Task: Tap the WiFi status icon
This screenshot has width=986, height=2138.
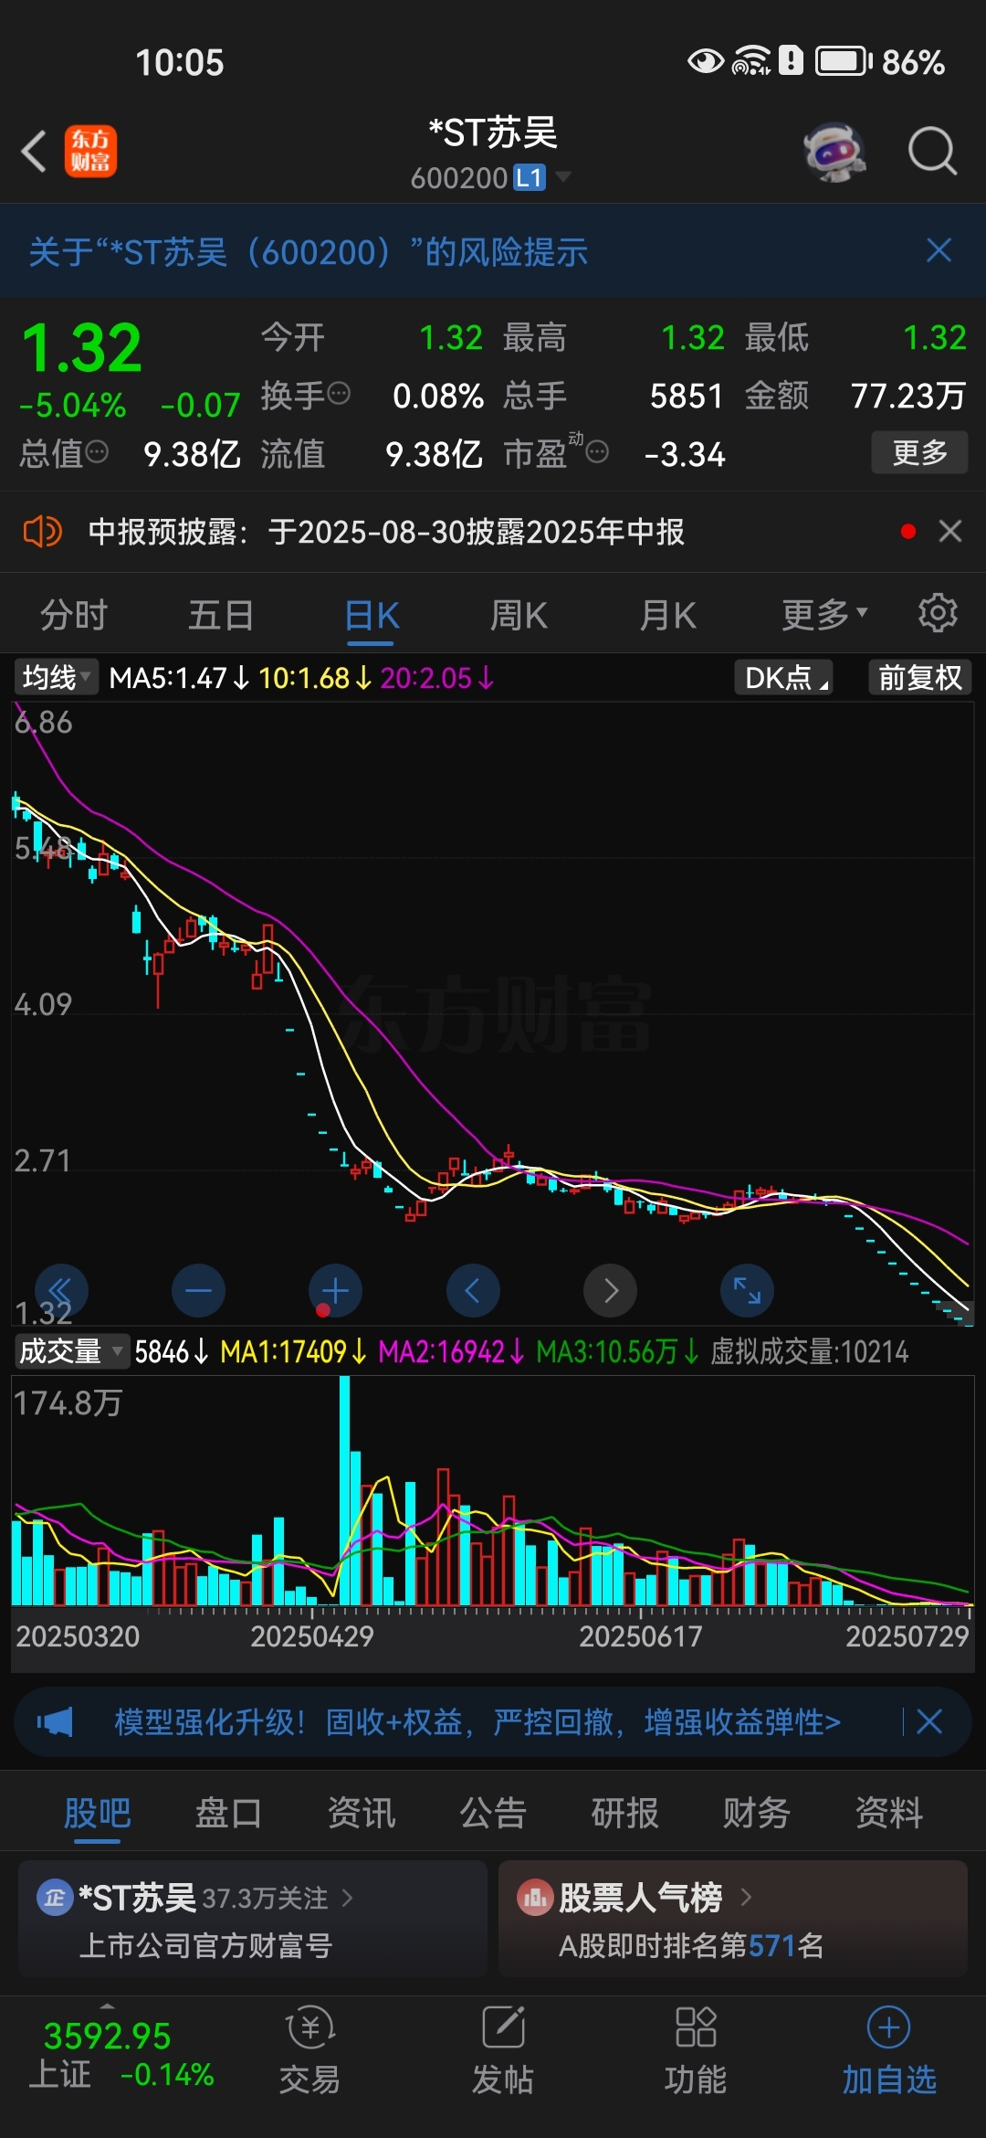Action: tap(750, 61)
